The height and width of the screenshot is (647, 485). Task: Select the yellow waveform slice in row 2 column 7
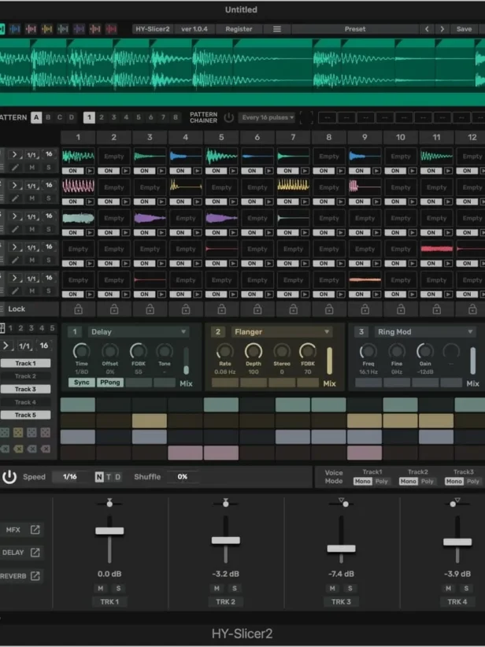click(x=293, y=187)
